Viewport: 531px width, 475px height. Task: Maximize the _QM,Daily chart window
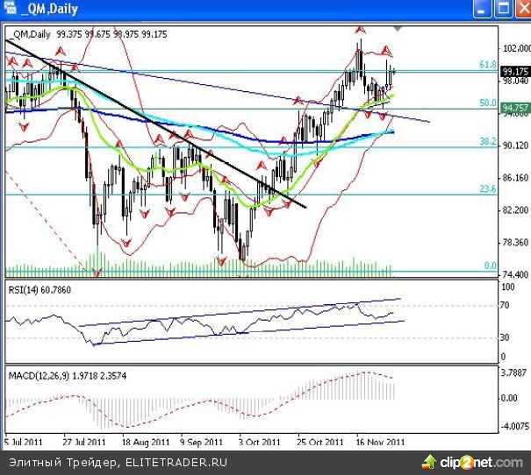click(x=501, y=10)
